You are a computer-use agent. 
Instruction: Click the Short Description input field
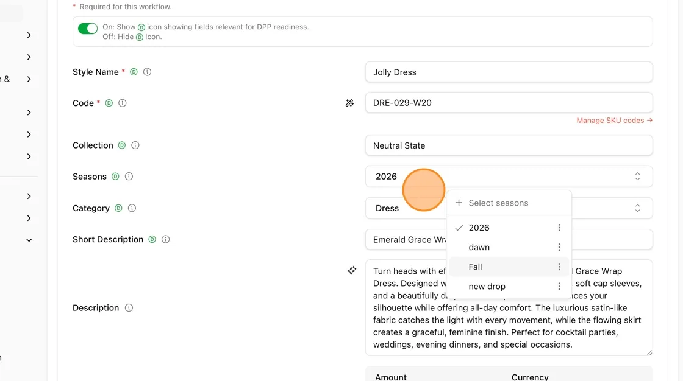pos(509,240)
